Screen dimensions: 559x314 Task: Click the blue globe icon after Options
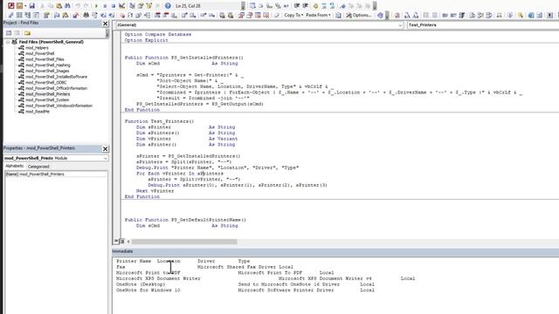(x=380, y=15)
